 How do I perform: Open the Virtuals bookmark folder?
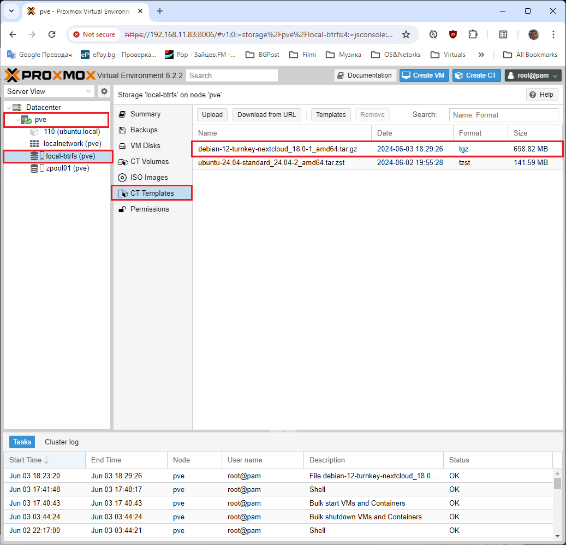pyautogui.click(x=448, y=55)
